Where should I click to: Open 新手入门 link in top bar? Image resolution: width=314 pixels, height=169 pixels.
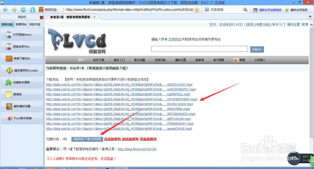[278, 24]
